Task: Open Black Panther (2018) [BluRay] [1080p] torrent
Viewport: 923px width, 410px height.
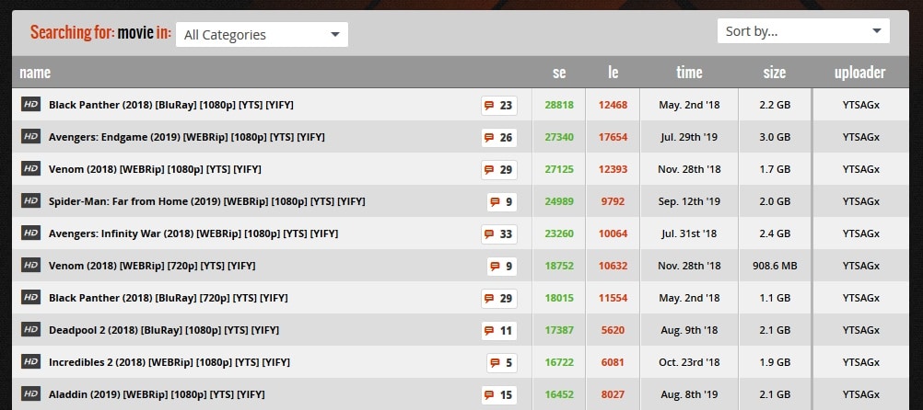Action: [x=170, y=105]
